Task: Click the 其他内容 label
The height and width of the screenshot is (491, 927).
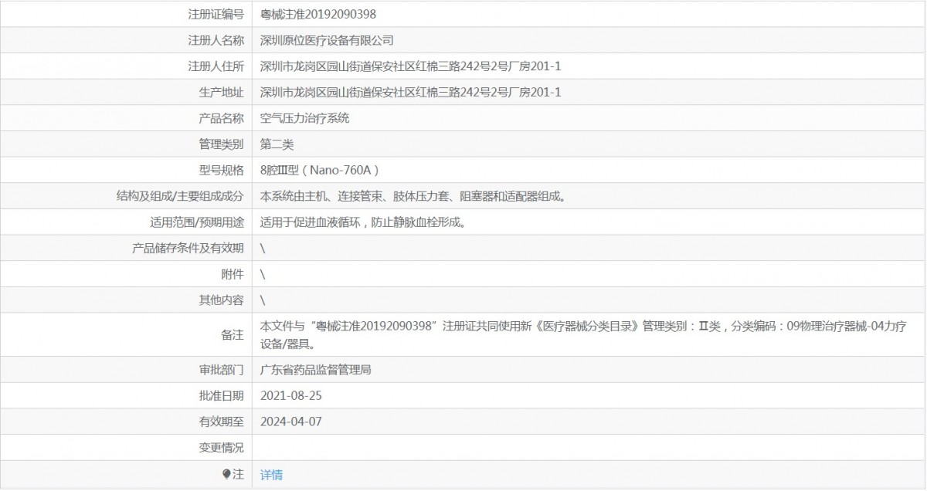Action: coord(222,300)
